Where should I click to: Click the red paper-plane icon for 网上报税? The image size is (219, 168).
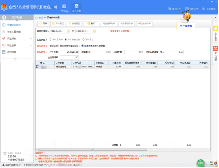[4, 38]
